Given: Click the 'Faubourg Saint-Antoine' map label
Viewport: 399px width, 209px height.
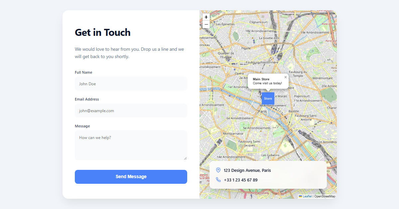Looking at the screenshot, I should click(306, 117).
